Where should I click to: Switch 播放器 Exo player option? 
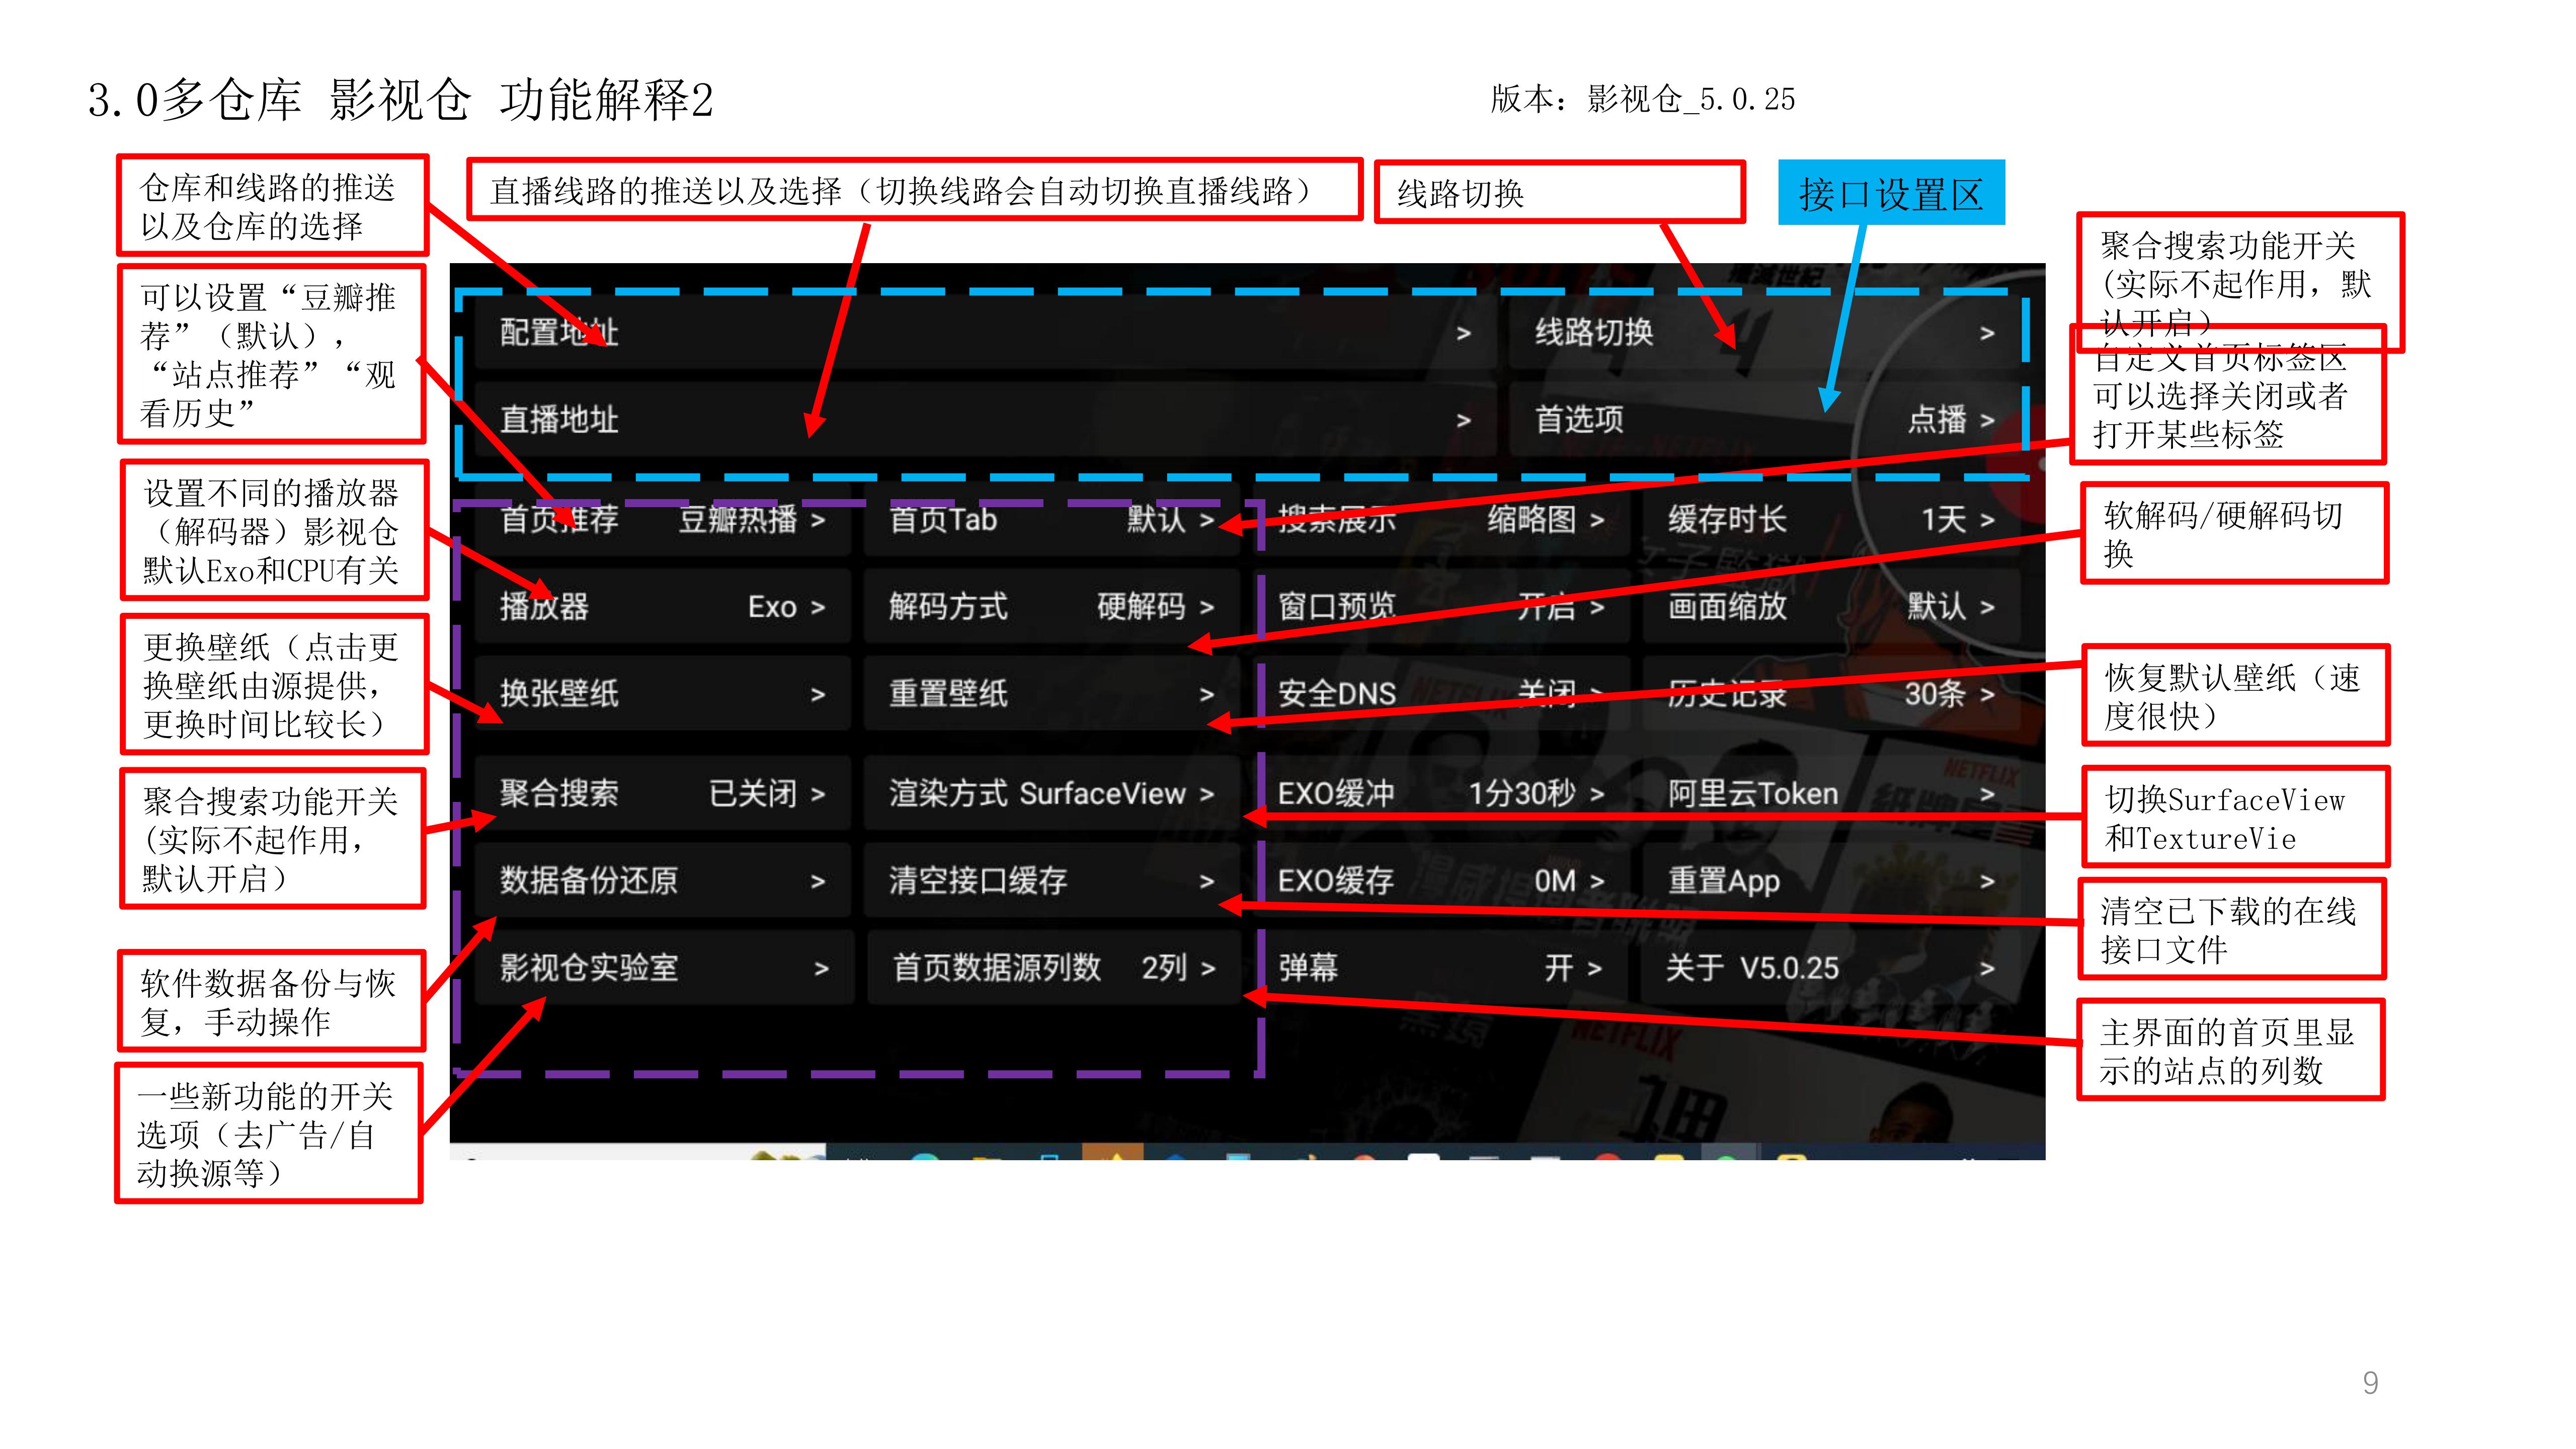(662, 607)
